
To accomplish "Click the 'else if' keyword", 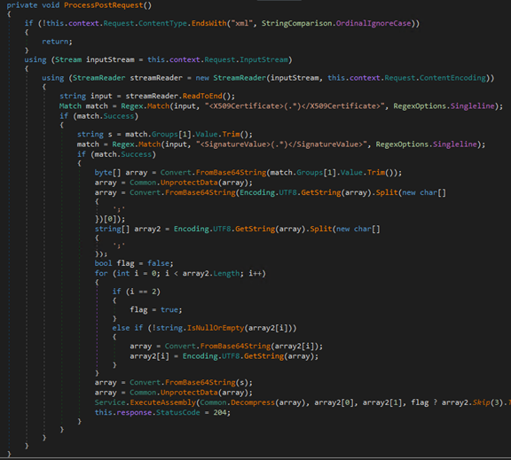I will (128, 328).
